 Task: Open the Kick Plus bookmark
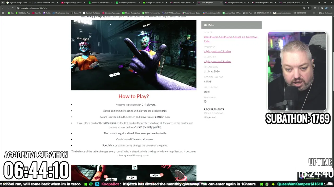point(247,13)
